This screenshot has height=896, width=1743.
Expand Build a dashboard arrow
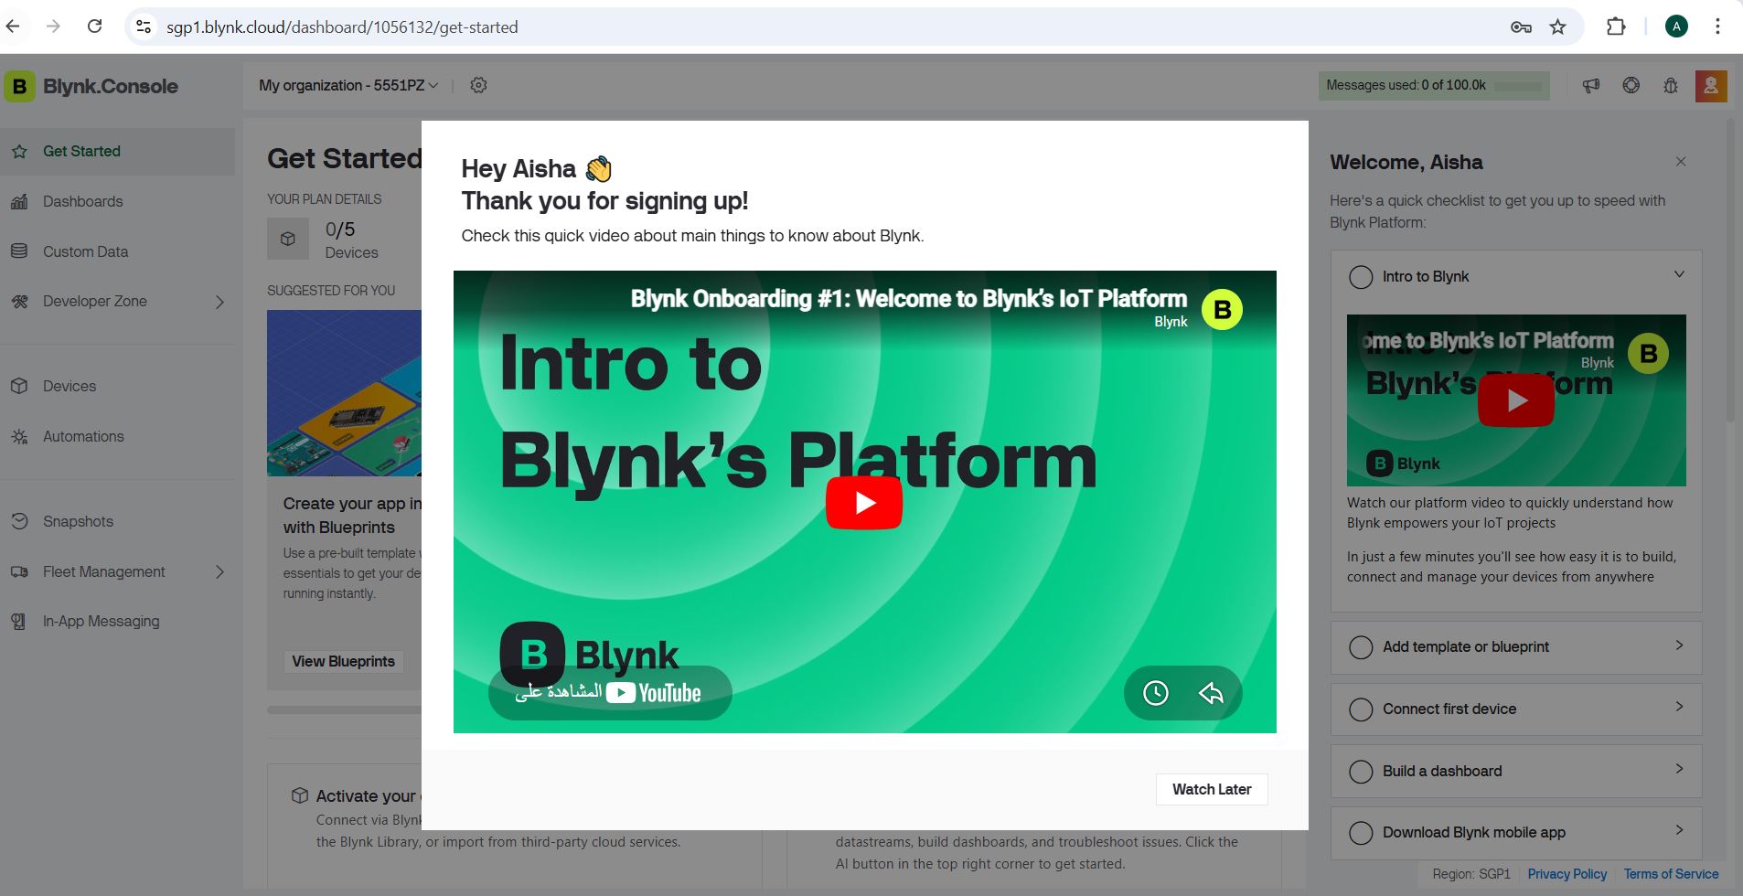tap(1679, 769)
